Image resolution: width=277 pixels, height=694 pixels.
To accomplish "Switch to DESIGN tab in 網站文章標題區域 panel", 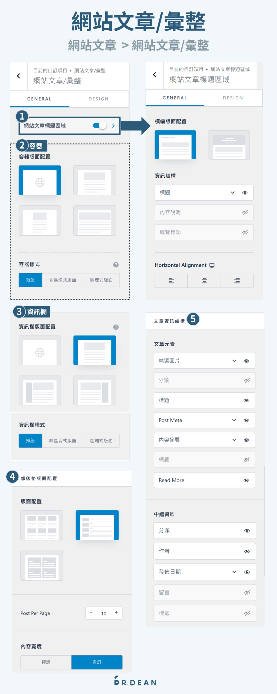I will (233, 98).
